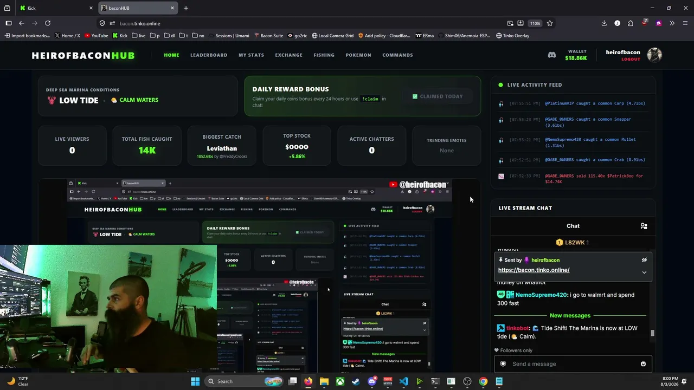Open Firefox tab list view icon
This screenshot has width=694, height=390.
click(8, 8)
